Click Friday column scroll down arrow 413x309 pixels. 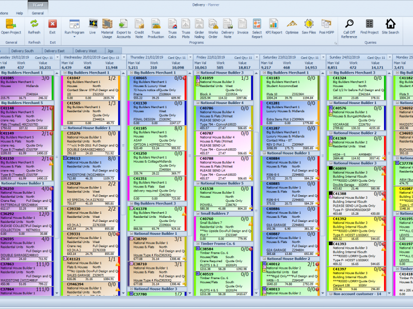(257, 293)
